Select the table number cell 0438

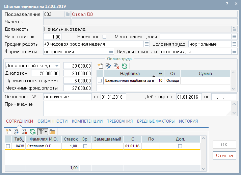[x=19, y=146]
